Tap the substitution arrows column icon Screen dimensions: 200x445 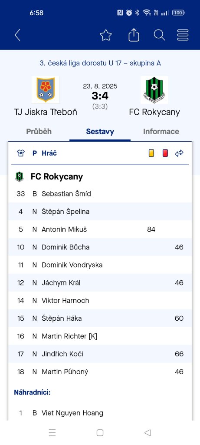coord(179,153)
